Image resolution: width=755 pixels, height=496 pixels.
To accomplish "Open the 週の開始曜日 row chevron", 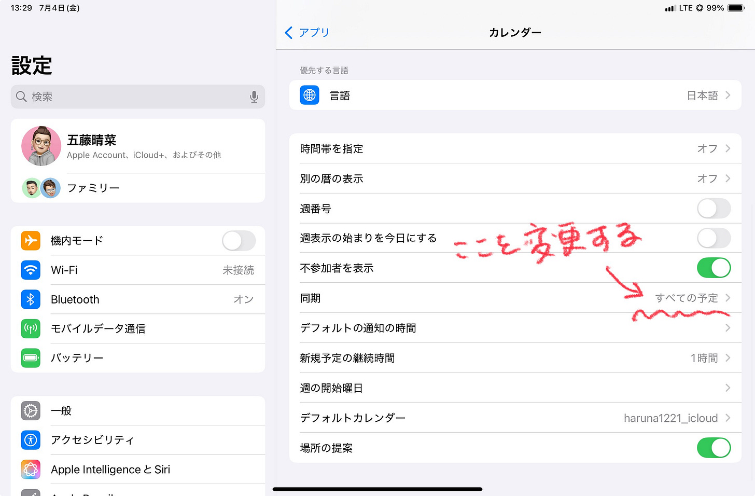I will pos(728,388).
